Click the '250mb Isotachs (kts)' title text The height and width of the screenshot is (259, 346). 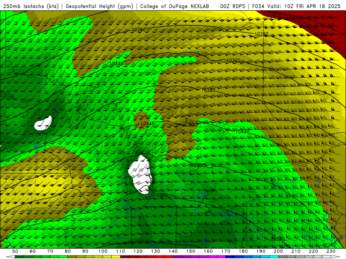pyautogui.click(x=31, y=6)
